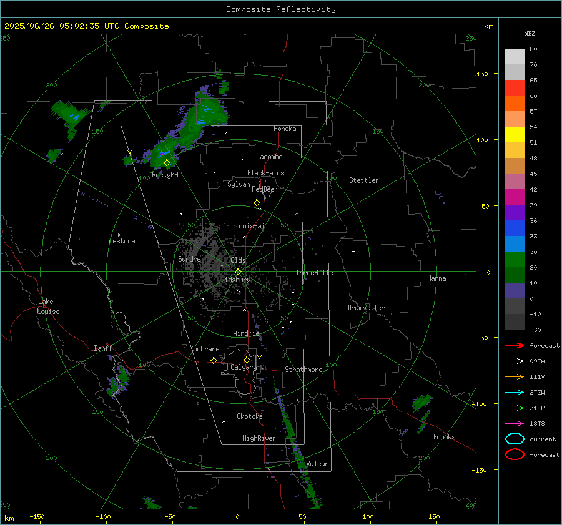This screenshot has width=562, height=525.
Task: Click the red forecast arrow in the legend
Action: (515, 345)
